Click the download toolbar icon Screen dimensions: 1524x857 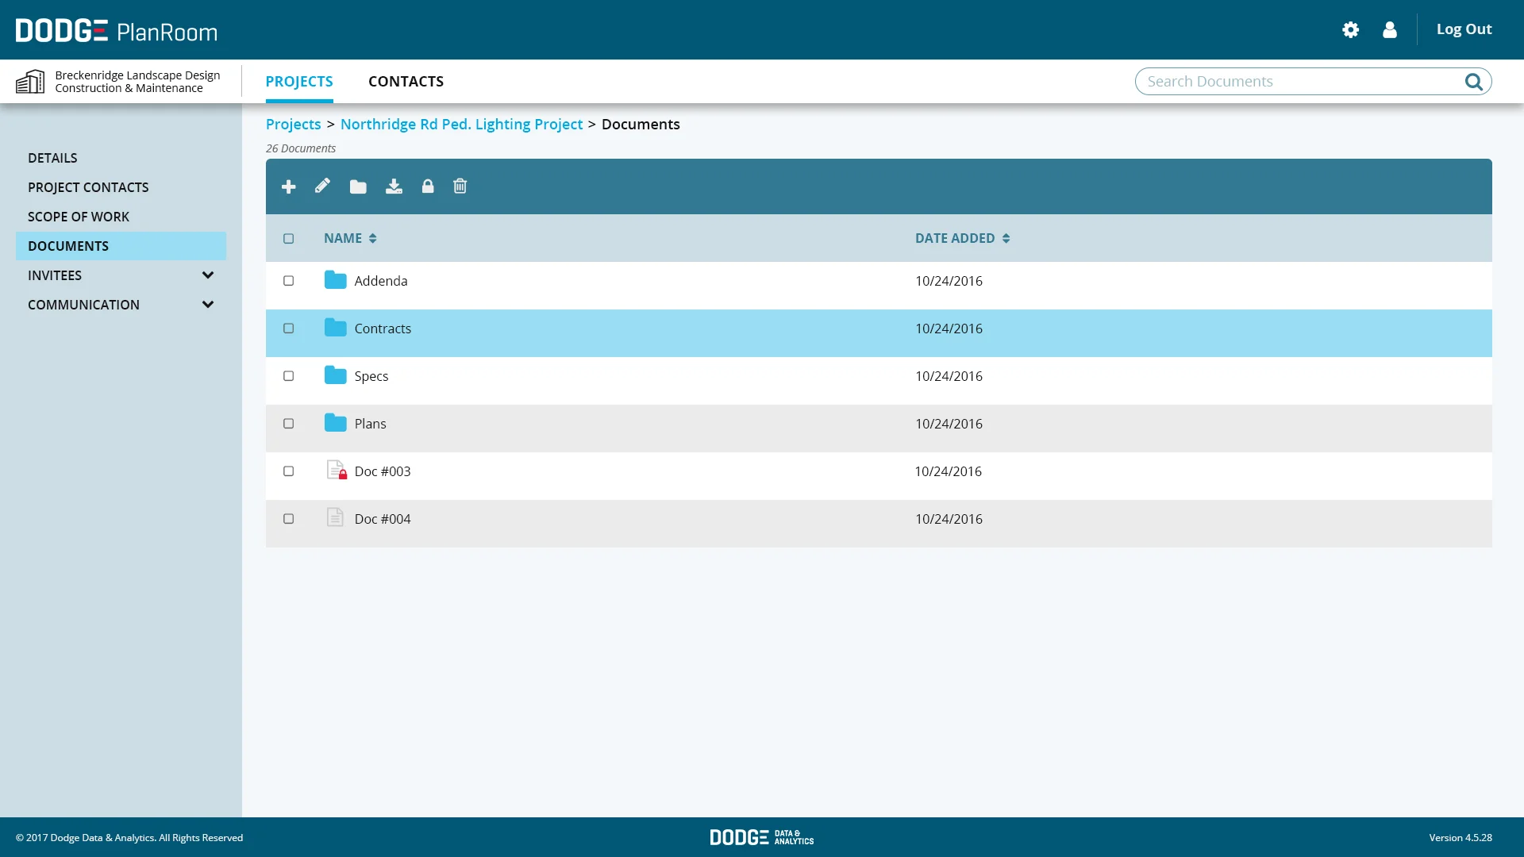[x=394, y=186]
